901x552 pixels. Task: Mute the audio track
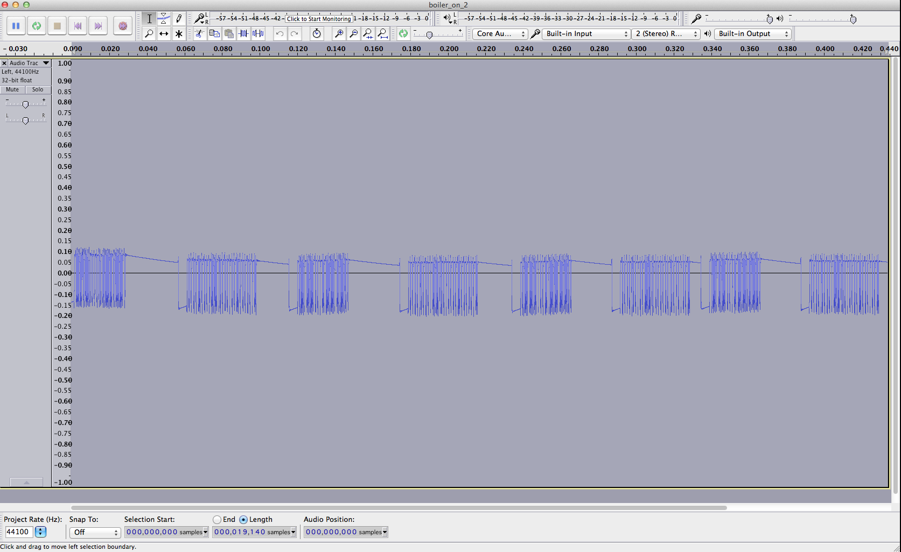(x=12, y=90)
